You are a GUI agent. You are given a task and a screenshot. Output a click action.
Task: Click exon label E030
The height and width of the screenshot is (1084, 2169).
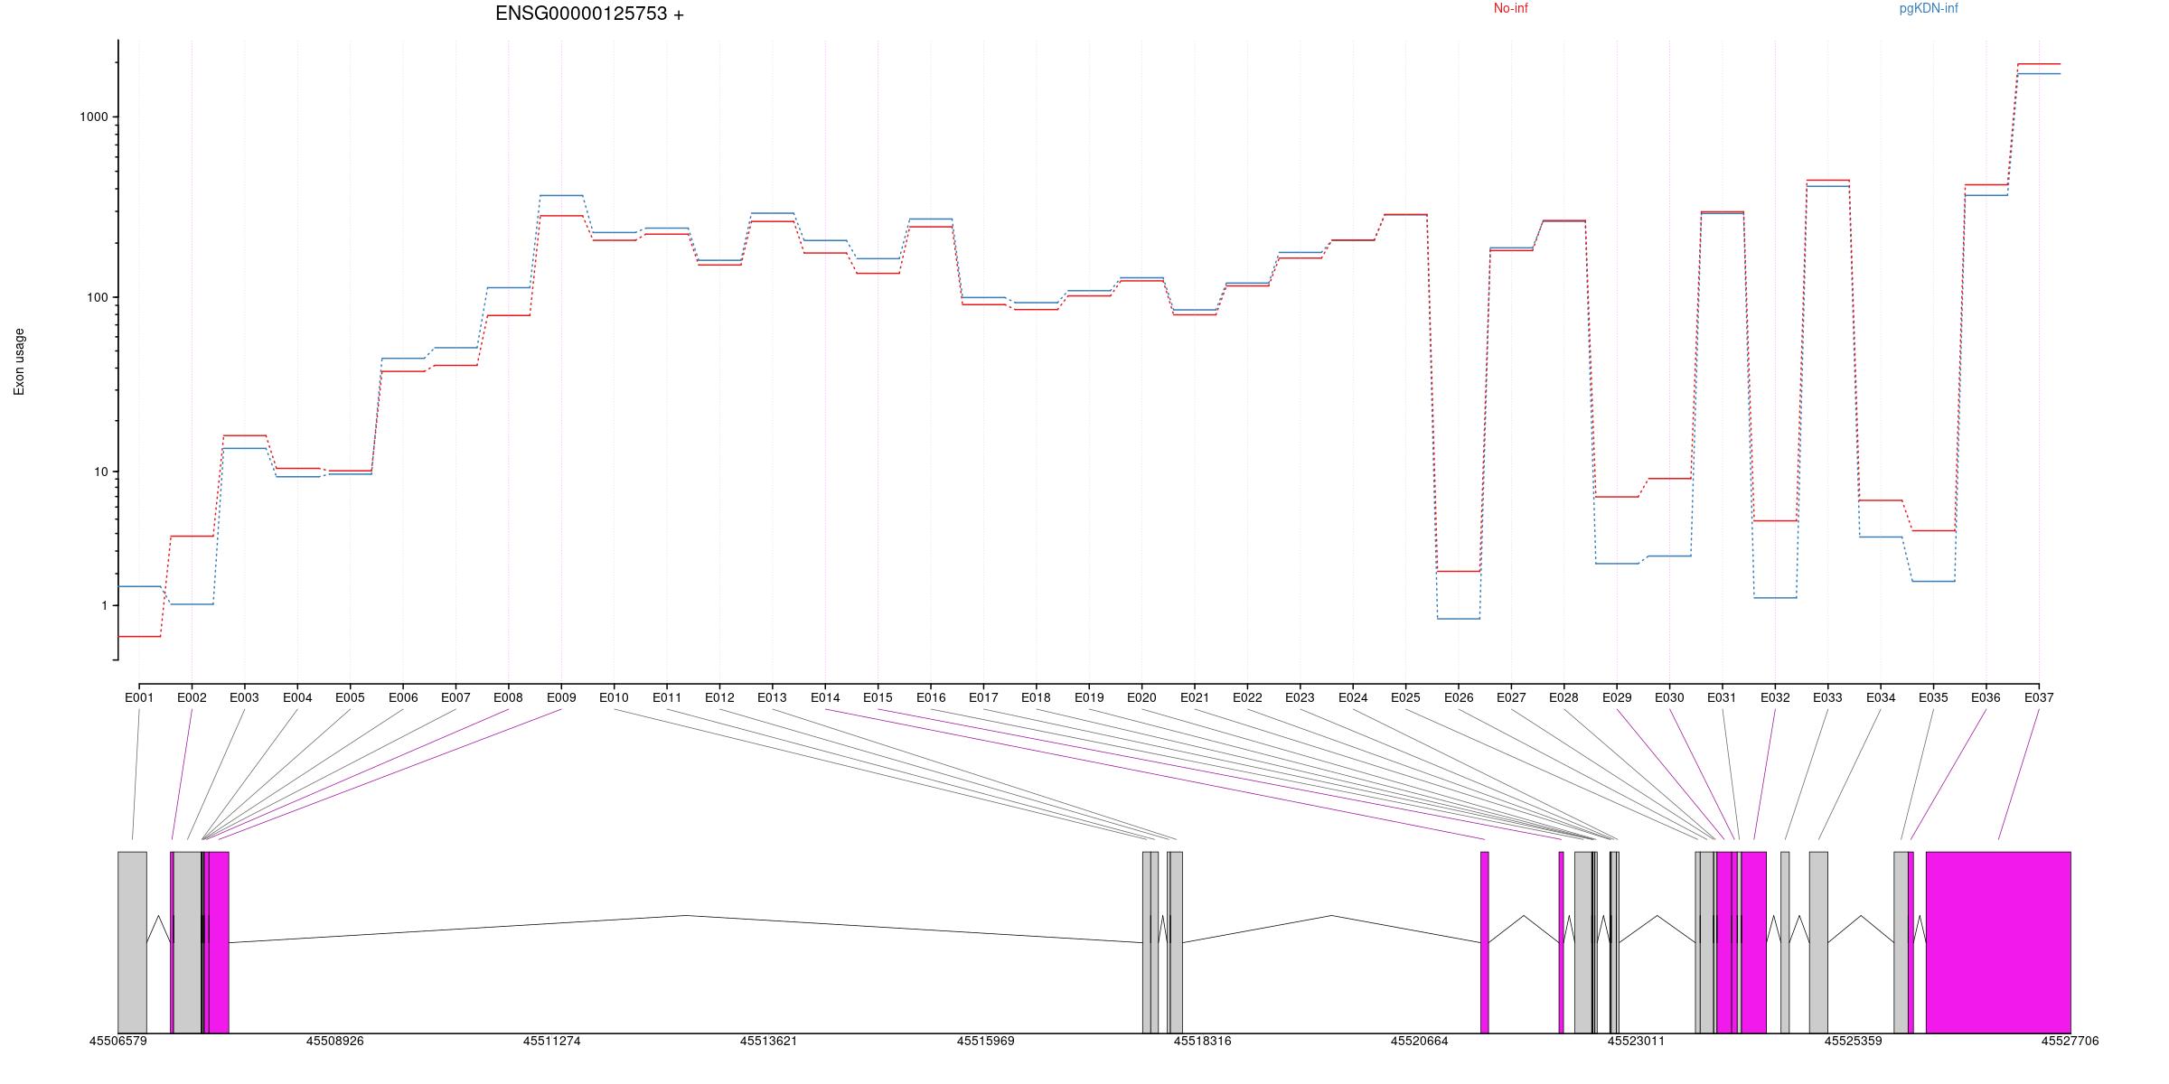[1669, 697]
